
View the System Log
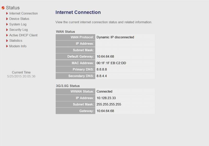[18, 24]
